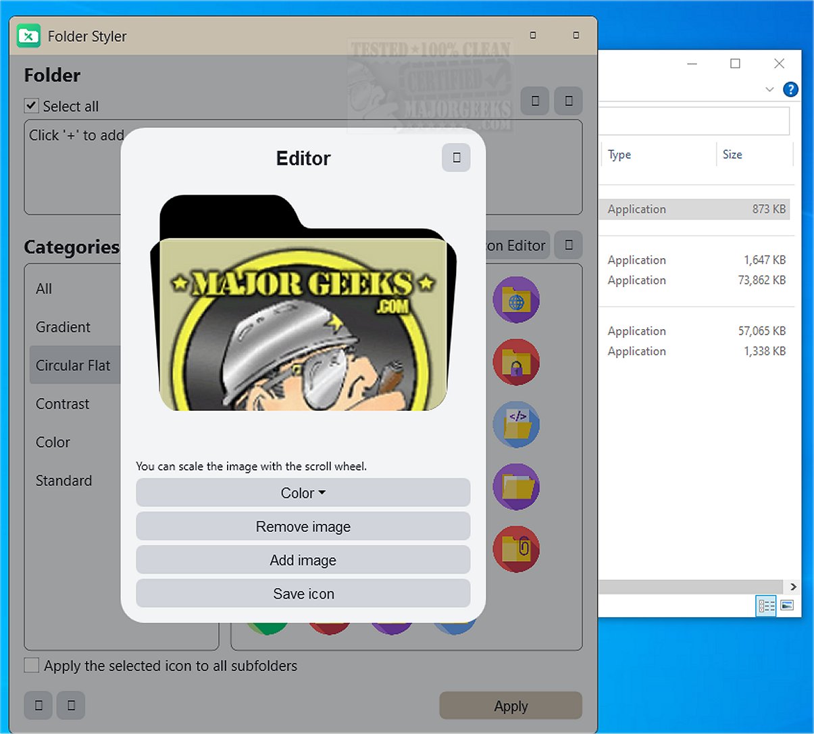
Task: Click the Remove image button
Action: 303,527
